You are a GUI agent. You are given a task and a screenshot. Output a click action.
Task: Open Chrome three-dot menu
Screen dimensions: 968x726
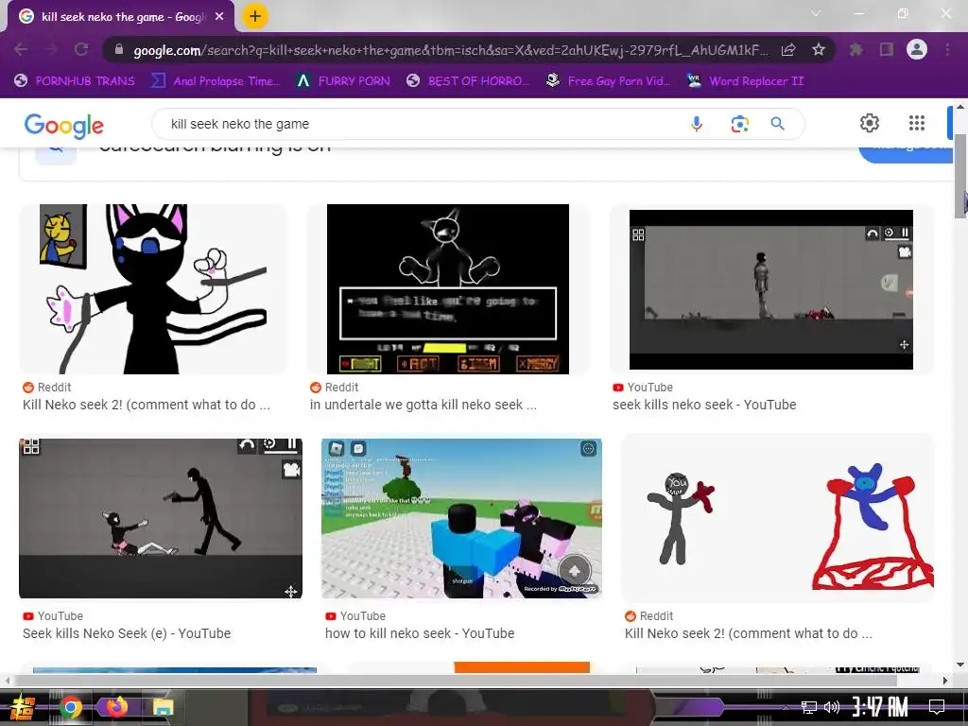(947, 49)
